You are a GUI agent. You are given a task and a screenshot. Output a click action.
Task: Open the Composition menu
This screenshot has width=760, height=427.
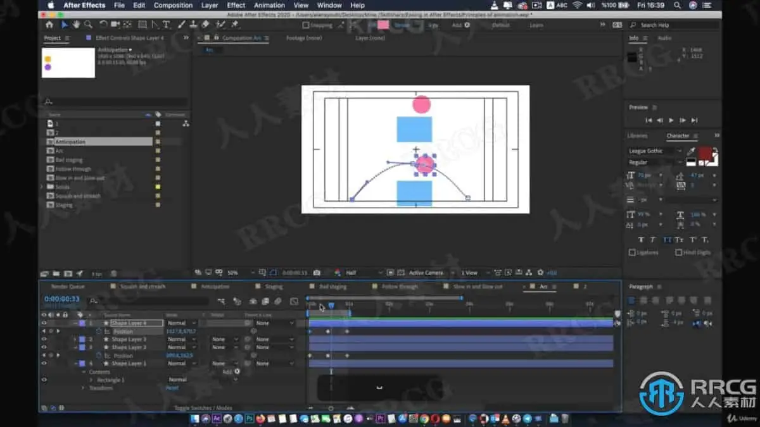point(173,5)
